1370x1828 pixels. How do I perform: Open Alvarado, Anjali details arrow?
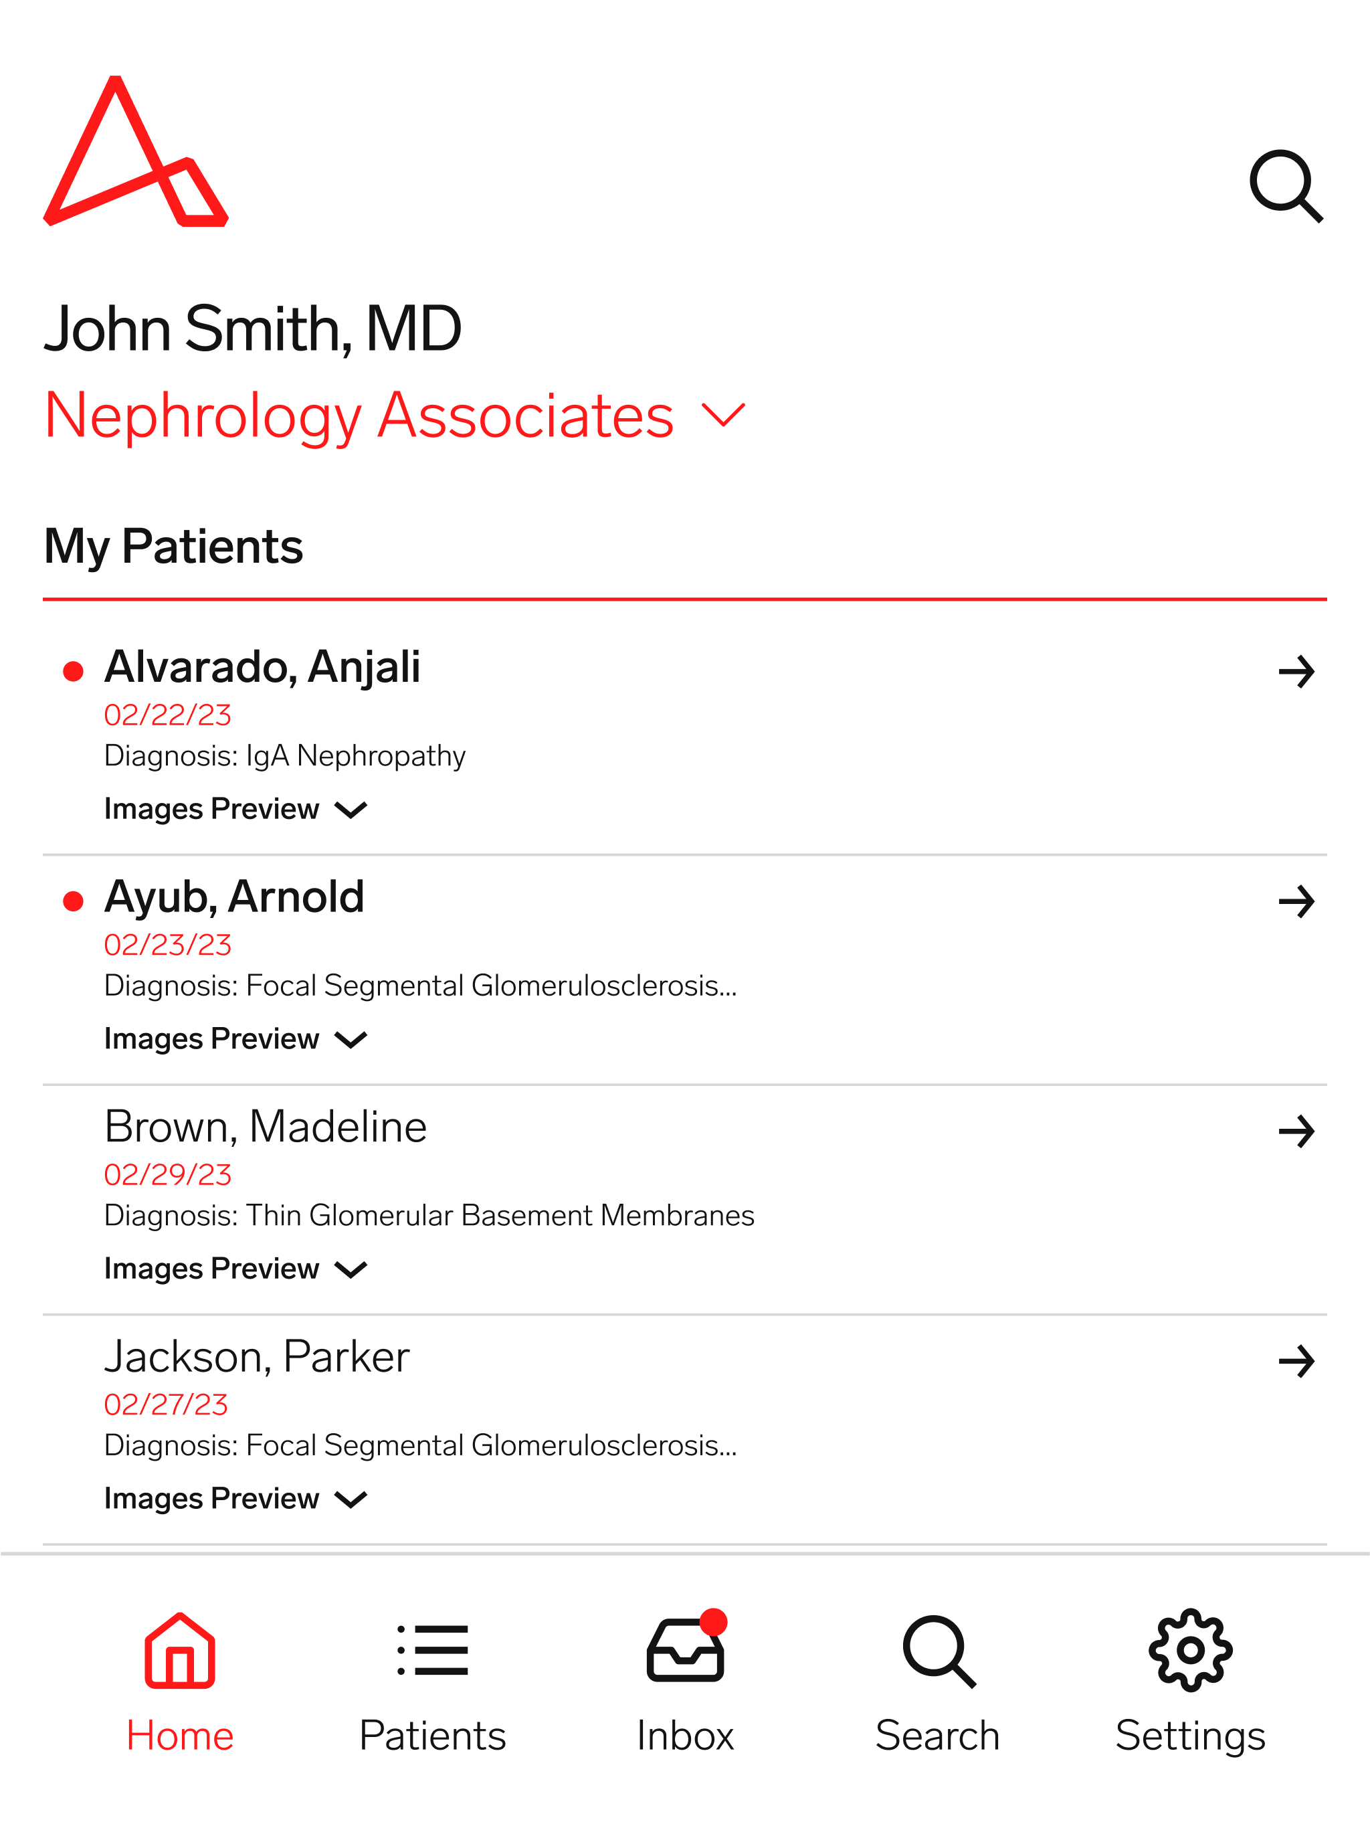1296,672
